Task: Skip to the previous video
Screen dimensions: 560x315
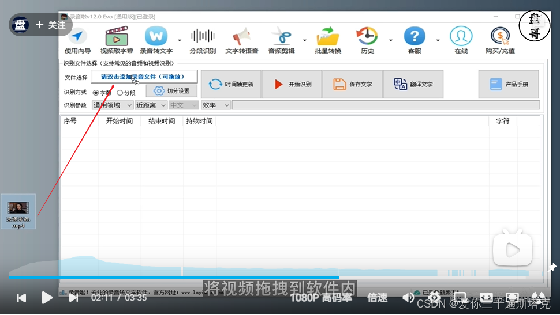Action: pyautogui.click(x=21, y=298)
